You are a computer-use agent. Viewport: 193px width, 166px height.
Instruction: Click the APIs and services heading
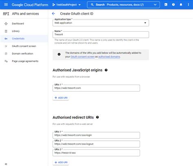(25, 14)
